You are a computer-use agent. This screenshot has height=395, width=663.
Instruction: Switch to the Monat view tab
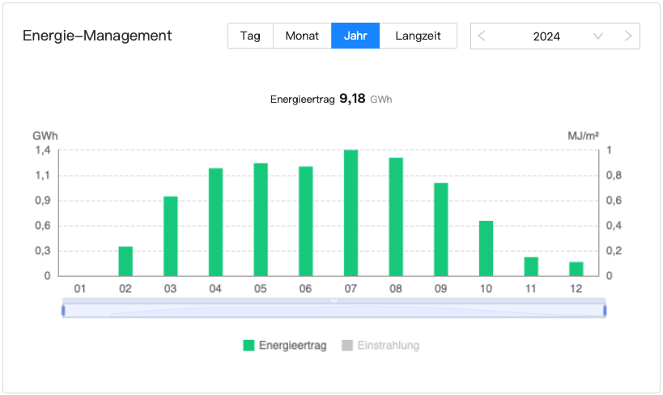click(302, 36)
